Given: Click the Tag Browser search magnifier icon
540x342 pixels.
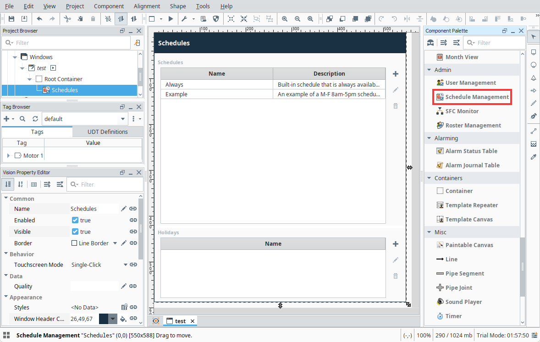Looking at the screenshot, I should 22,119.
